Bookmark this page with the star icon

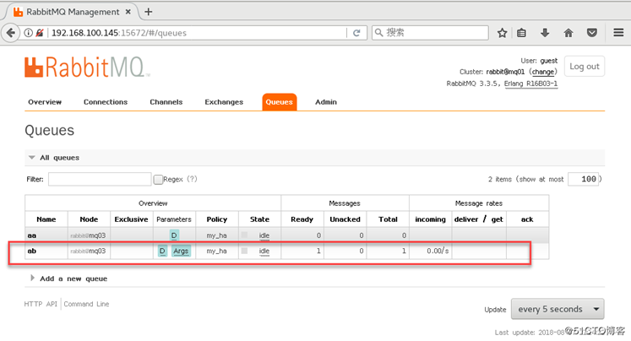(502, 33)
